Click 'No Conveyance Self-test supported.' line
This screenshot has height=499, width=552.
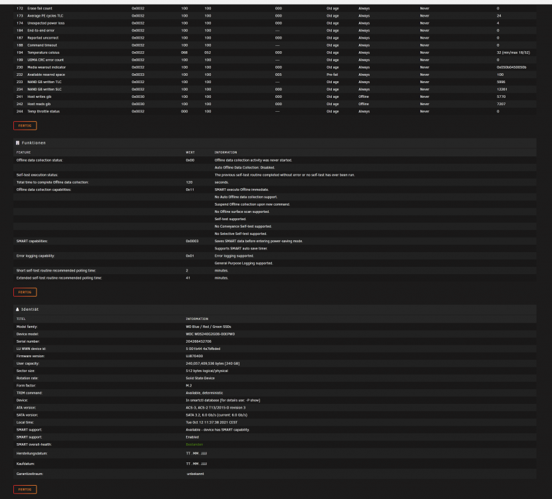[x=243, y=227]
